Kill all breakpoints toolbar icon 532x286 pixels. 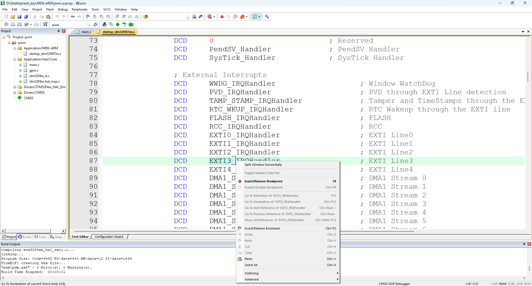click(x=242, y=17)
